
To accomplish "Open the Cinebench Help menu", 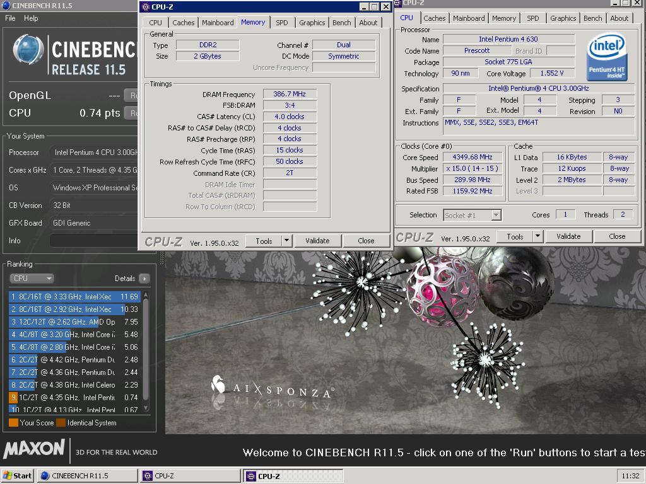I will pos(31,18).
